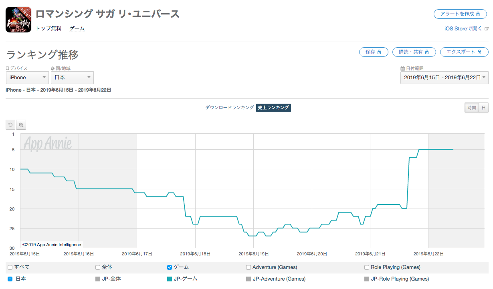
Task: Click the ゲーム category link under title
Action: [x=77, y=29]
